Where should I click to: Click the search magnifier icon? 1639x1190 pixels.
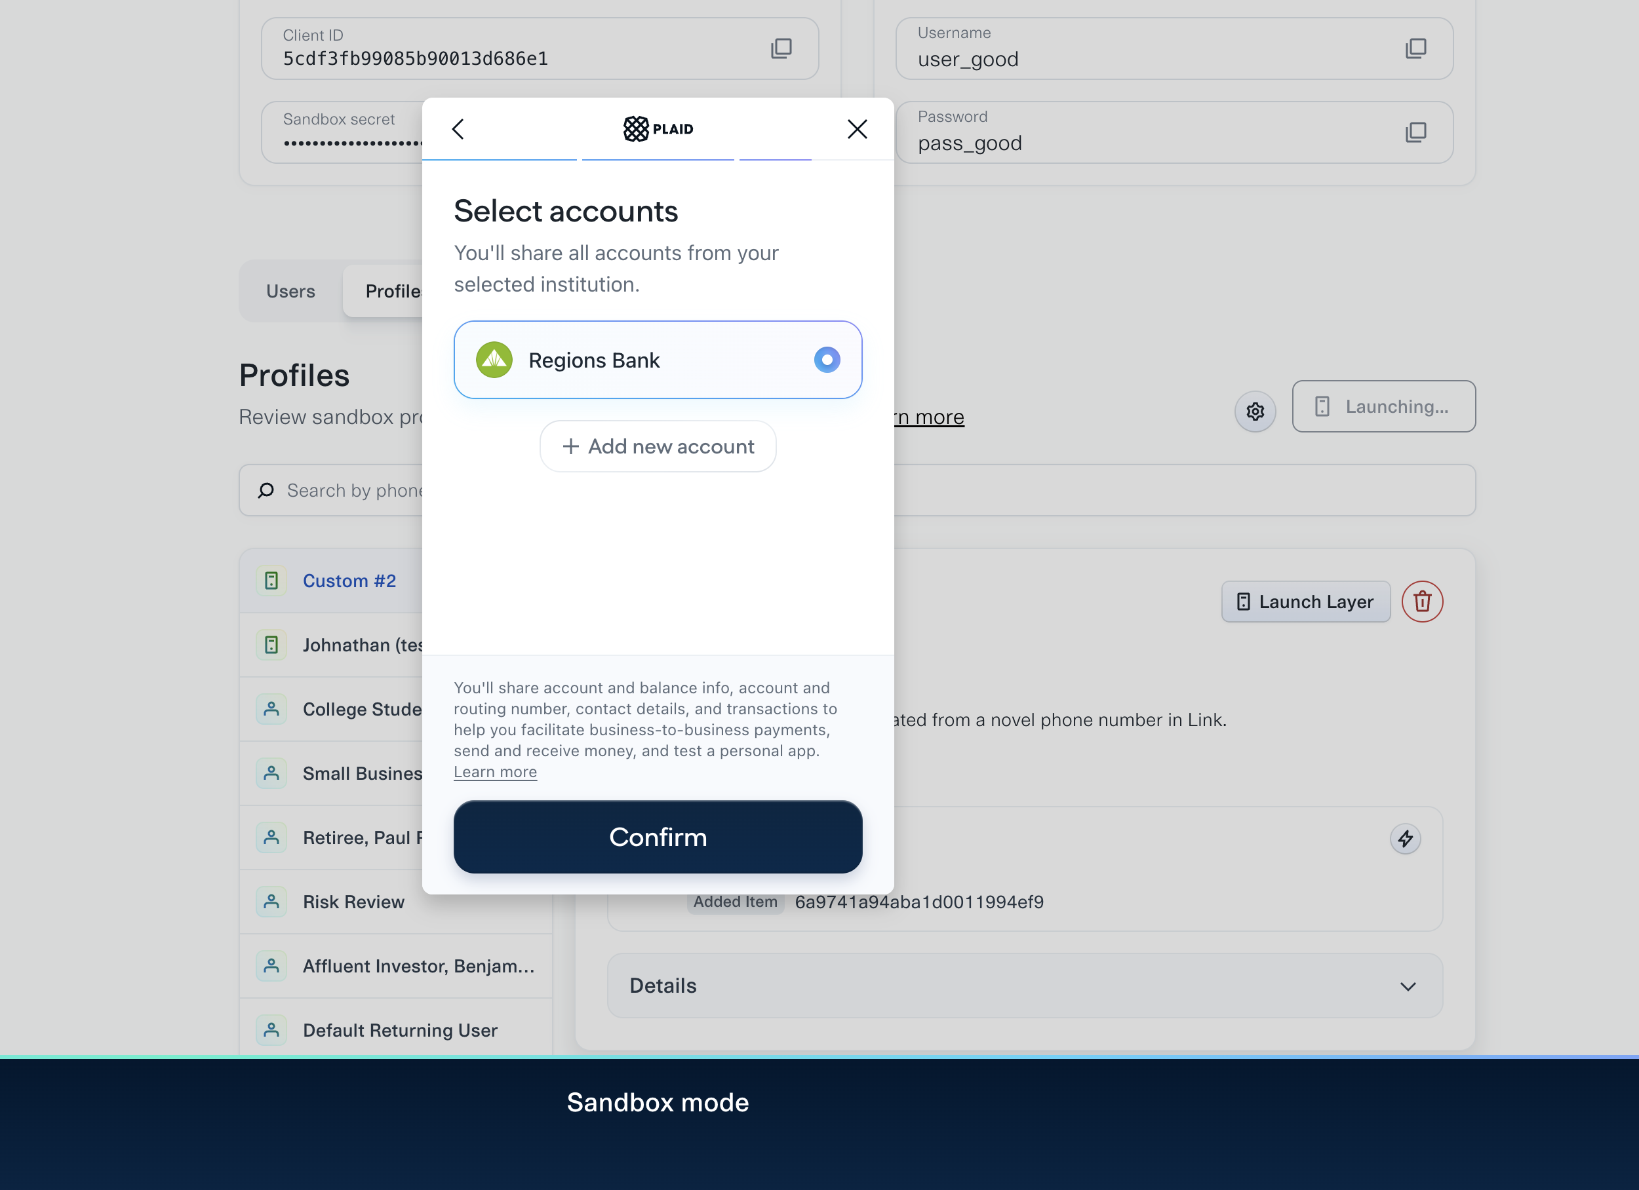pos(266,491)
